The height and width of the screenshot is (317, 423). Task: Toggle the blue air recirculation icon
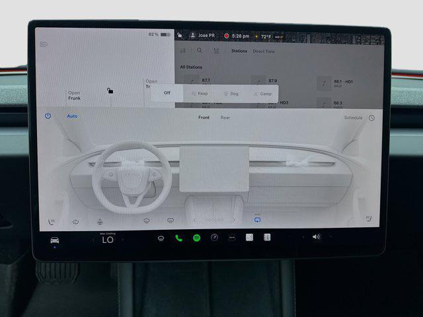[x=258, y=219]
